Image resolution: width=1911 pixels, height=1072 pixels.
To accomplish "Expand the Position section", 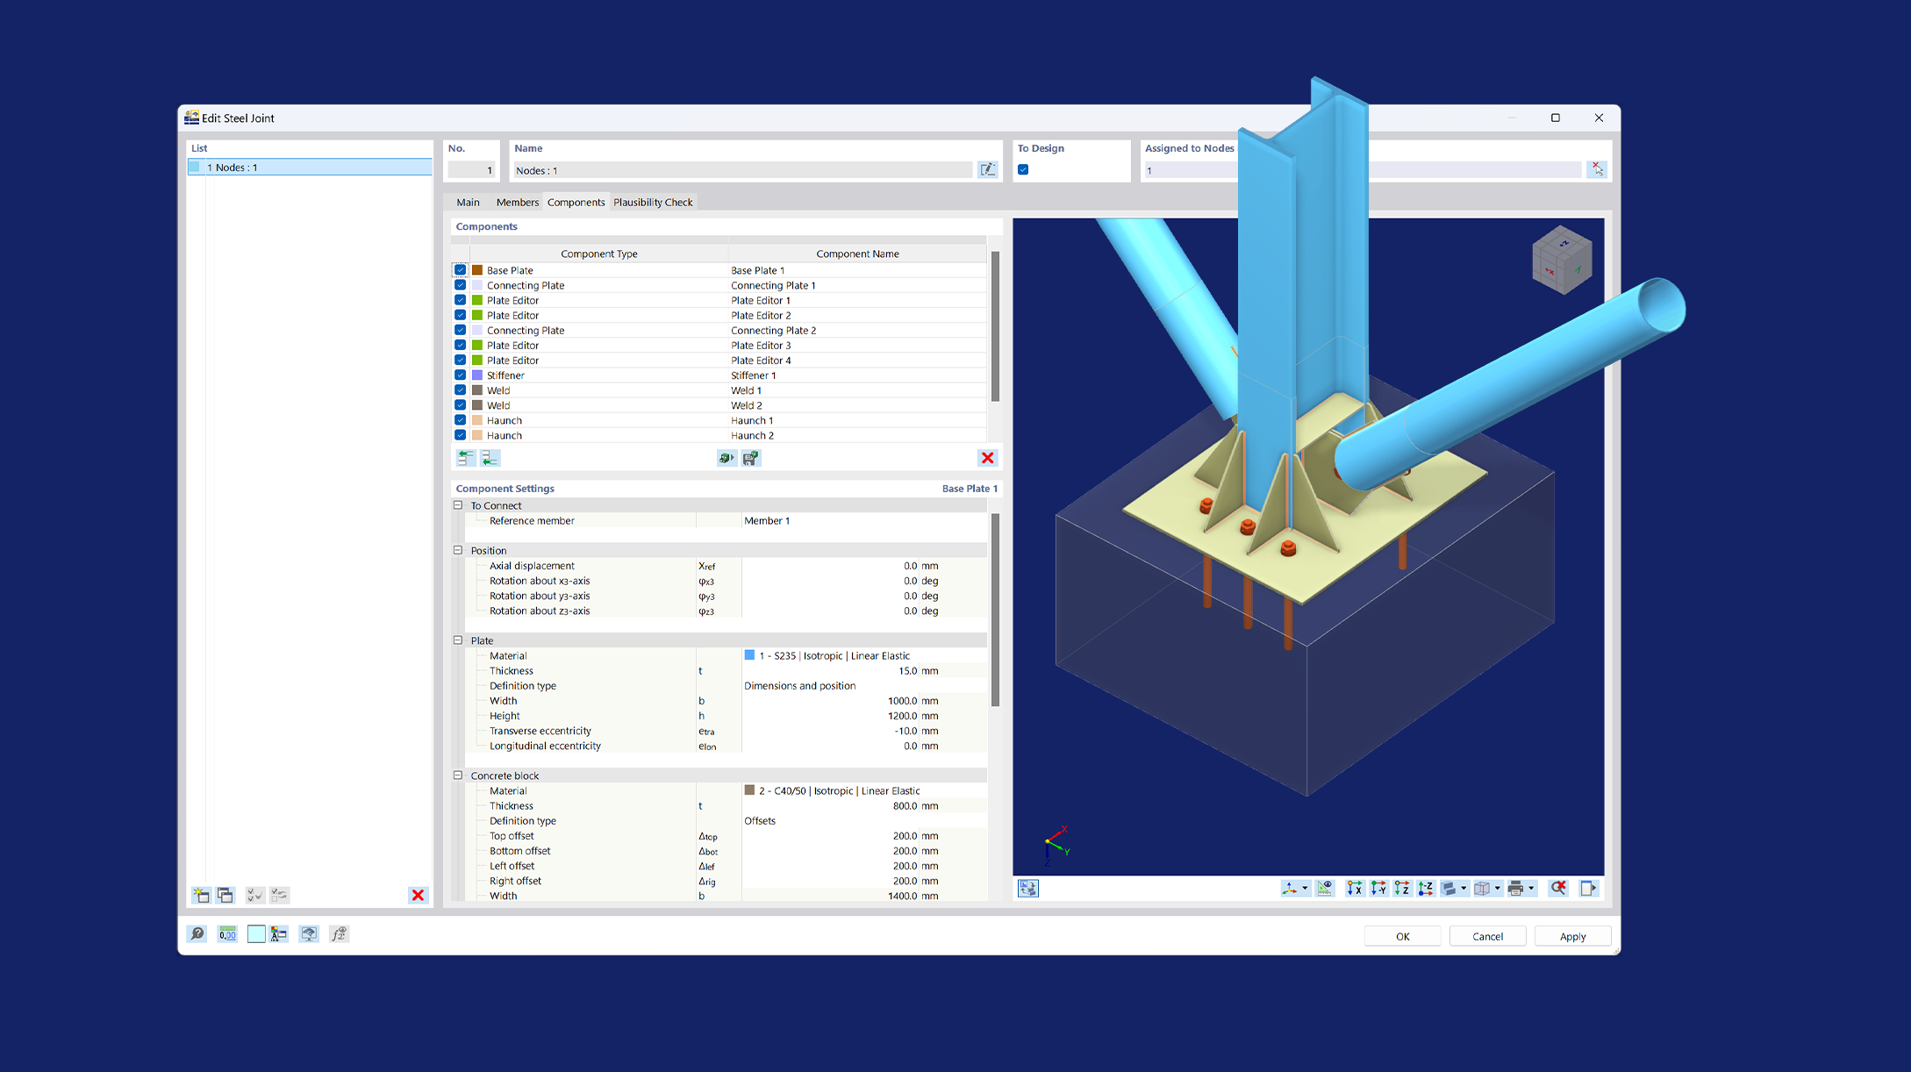I will (x=455, y=550).
